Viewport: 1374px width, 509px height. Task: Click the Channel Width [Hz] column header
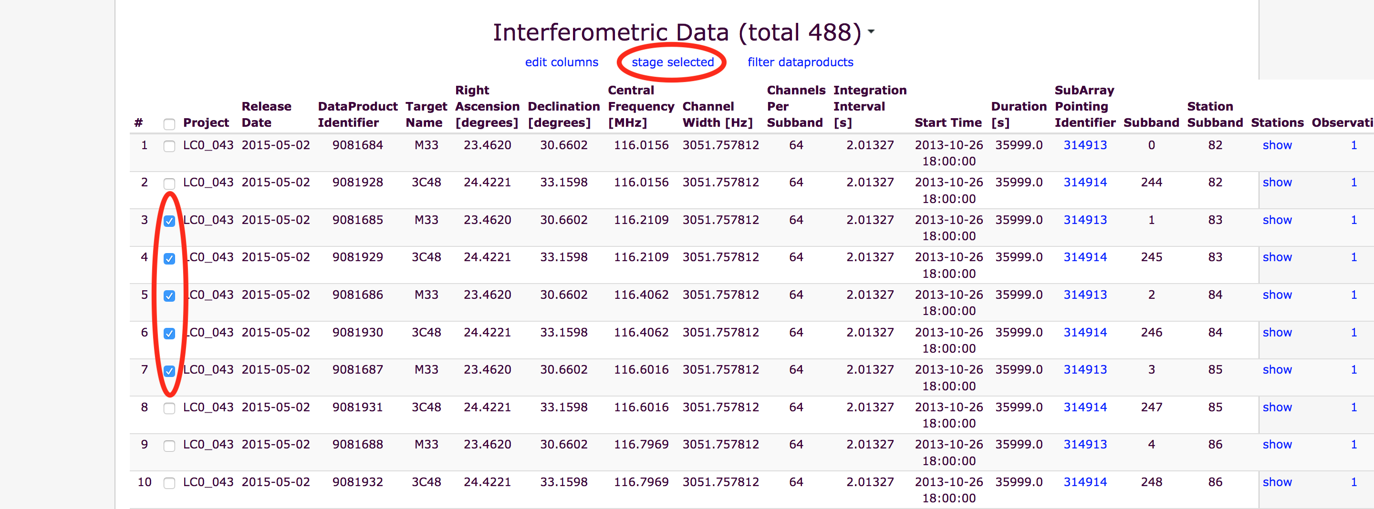coord(718,114)
